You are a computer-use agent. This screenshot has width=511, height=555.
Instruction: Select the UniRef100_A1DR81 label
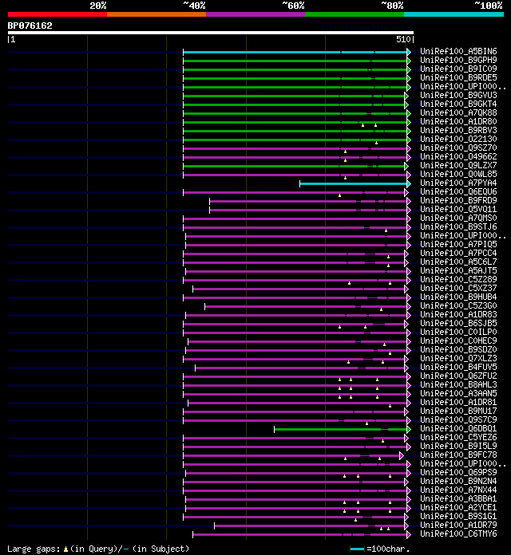458,402
